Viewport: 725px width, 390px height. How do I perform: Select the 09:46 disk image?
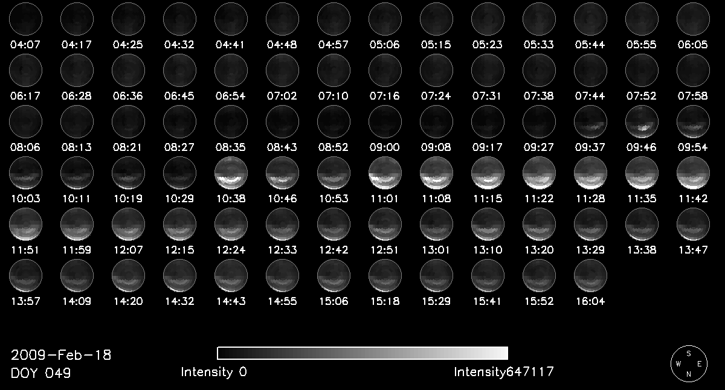642,122
